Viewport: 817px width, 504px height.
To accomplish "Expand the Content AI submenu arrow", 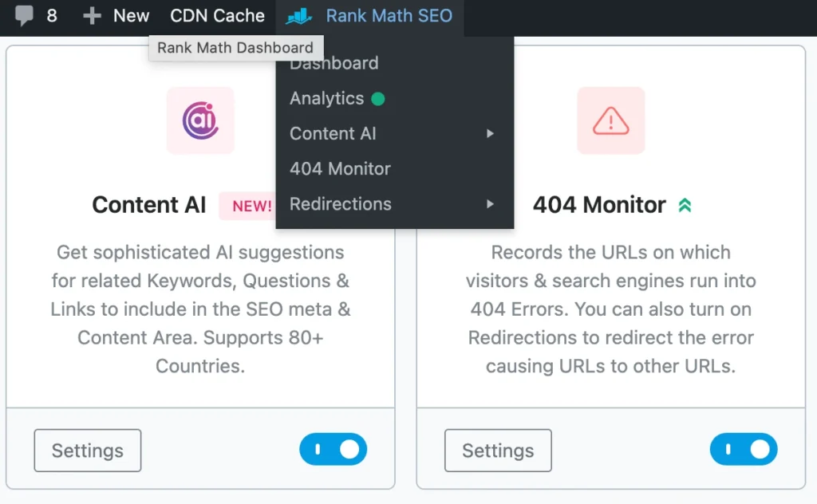I will 490,134.
